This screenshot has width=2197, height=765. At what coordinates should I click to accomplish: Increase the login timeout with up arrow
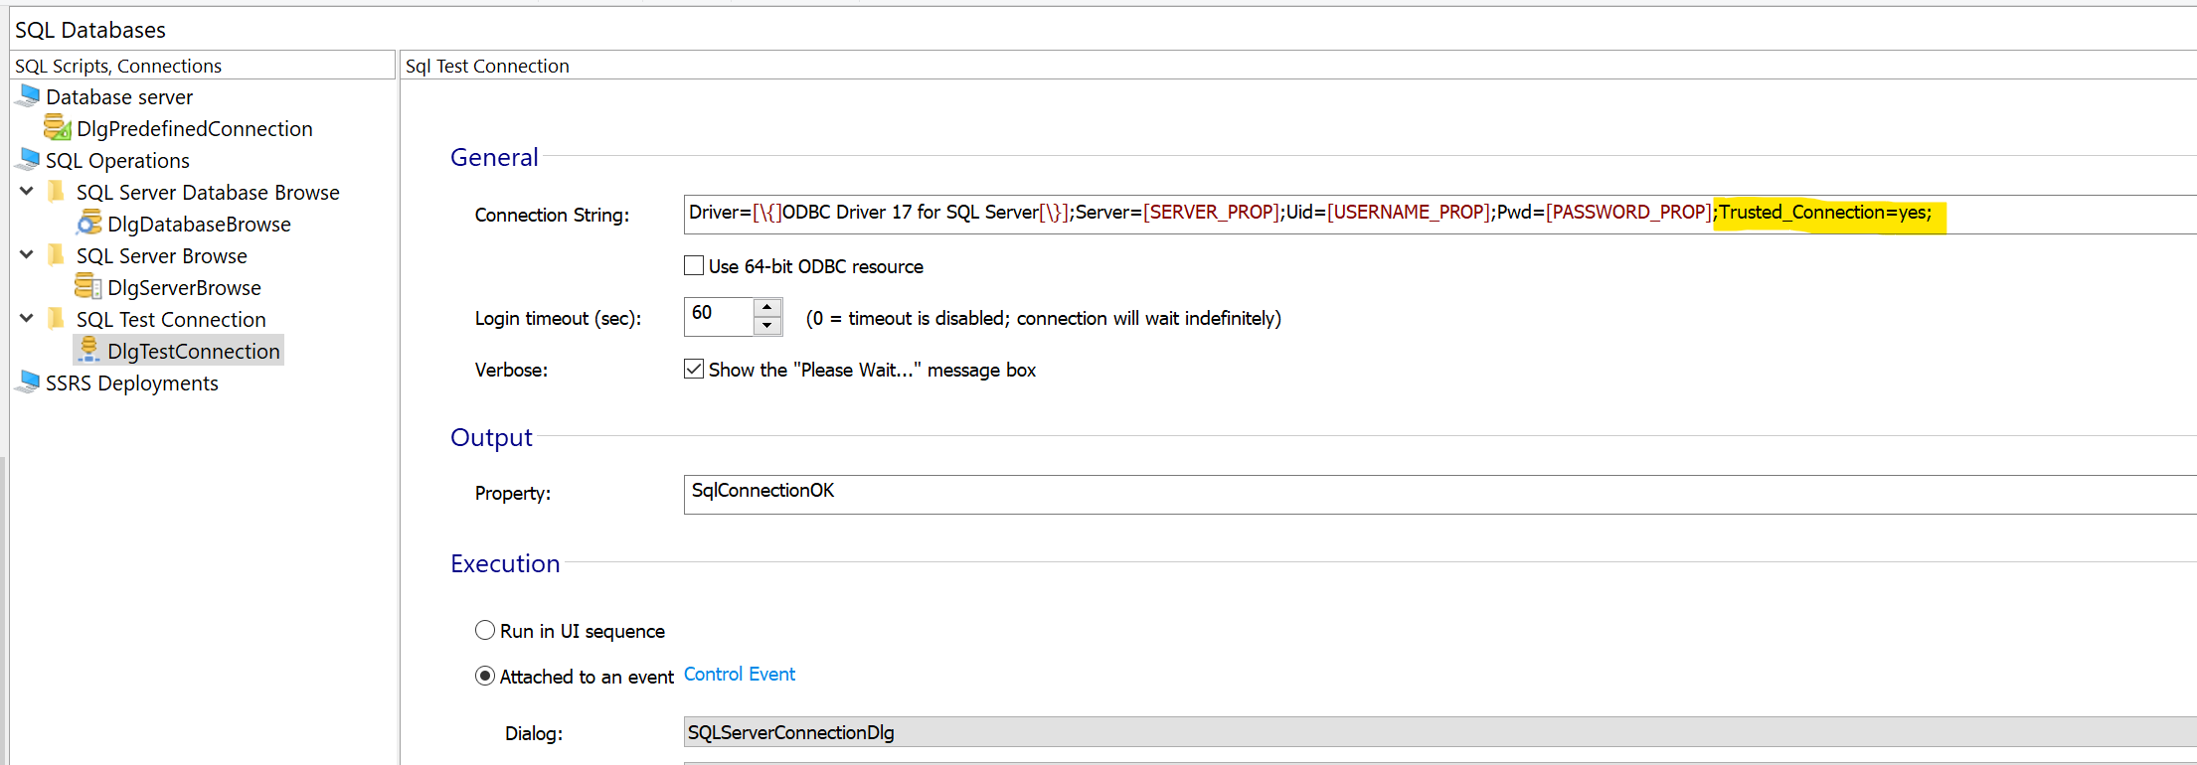pos(766,308)
